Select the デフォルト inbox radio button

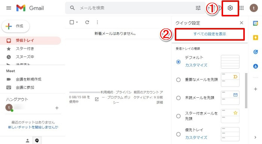pyautogui.click(x=179, y=62)
